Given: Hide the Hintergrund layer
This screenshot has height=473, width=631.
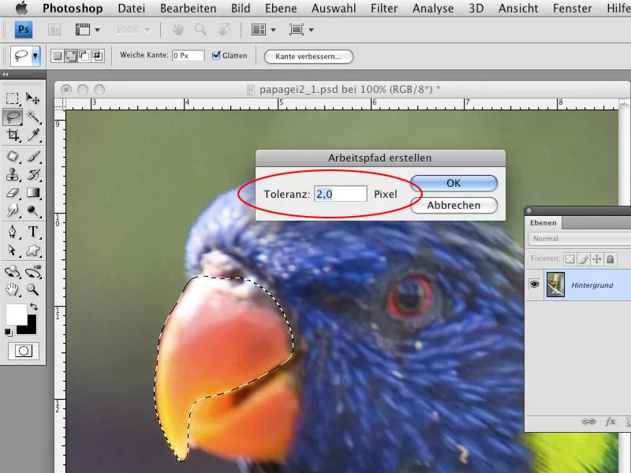Looking at the screenshot, I should click(536, 285).
